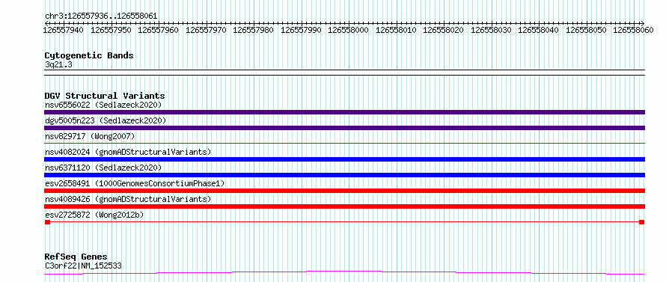Click ruler position 126557970
The width and height of the screenshot is (666, 282).
[x=206, y=30]
